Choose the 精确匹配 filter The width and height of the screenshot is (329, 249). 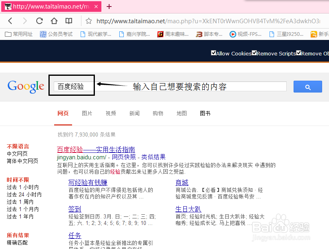17,243
